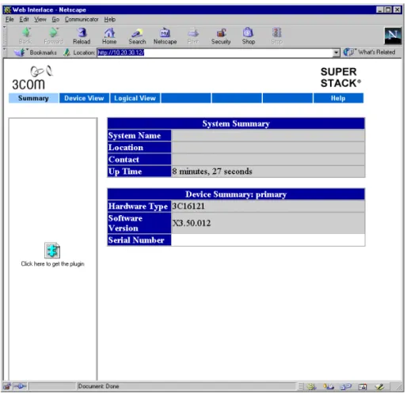This screenshot has height=393, width=407.
Task: Reload the current page
Action: (82, 36)
